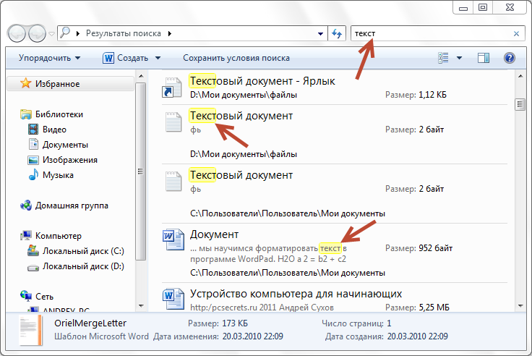The image size is (532, 356).
Task: Open the Музыка library
Action: [57, 175]
